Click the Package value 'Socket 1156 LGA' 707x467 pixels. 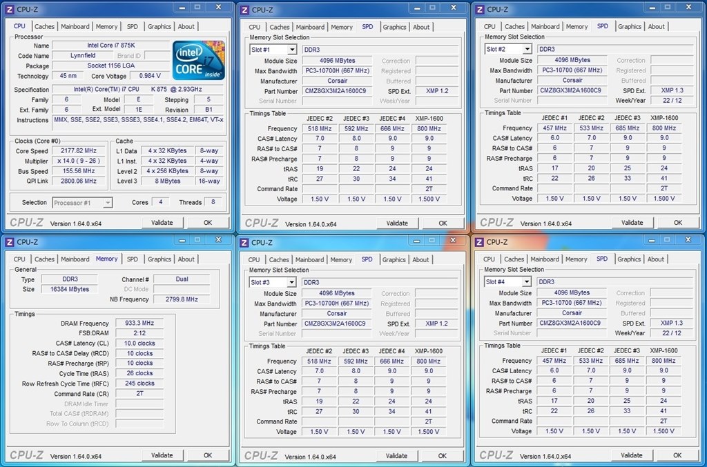tap(111, 66)
